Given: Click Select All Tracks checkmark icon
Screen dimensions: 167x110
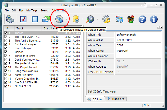Looking at the screenshot, I should pos(23,19).
